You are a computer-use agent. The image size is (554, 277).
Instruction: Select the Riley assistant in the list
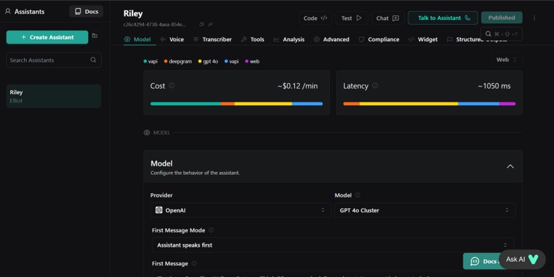[54, 96]
